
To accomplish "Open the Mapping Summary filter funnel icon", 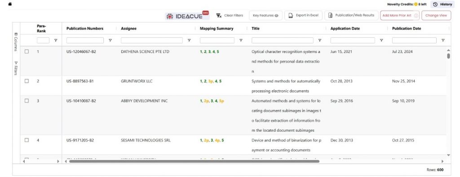I will (241, 40).
